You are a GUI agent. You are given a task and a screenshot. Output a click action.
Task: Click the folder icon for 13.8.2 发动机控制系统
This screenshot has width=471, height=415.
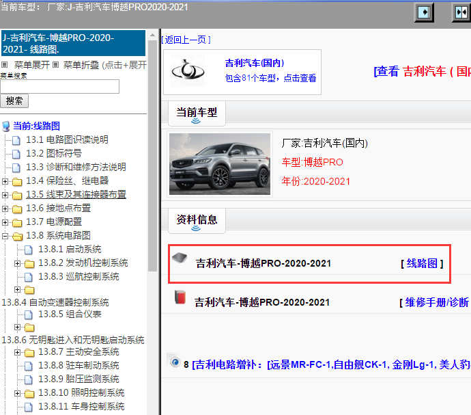(29, 264)
